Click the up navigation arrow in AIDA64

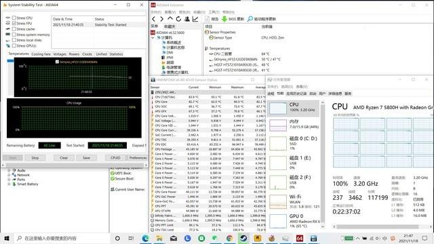170,19
